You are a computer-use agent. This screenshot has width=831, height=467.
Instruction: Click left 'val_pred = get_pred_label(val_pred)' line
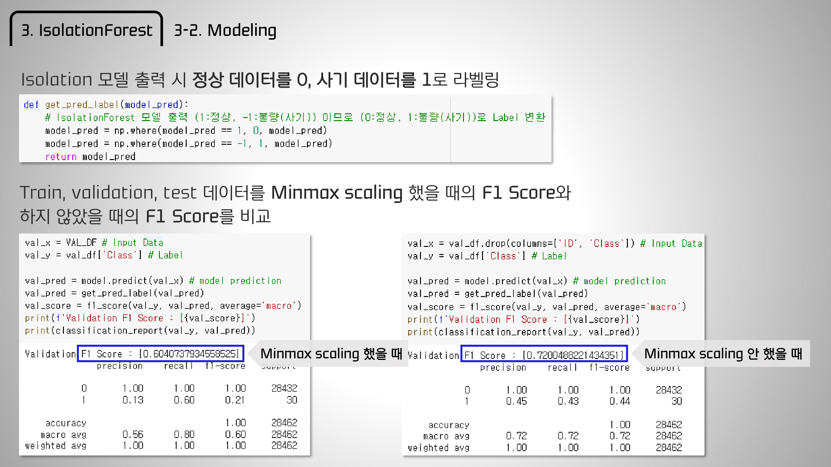click(x=115, y=293)
